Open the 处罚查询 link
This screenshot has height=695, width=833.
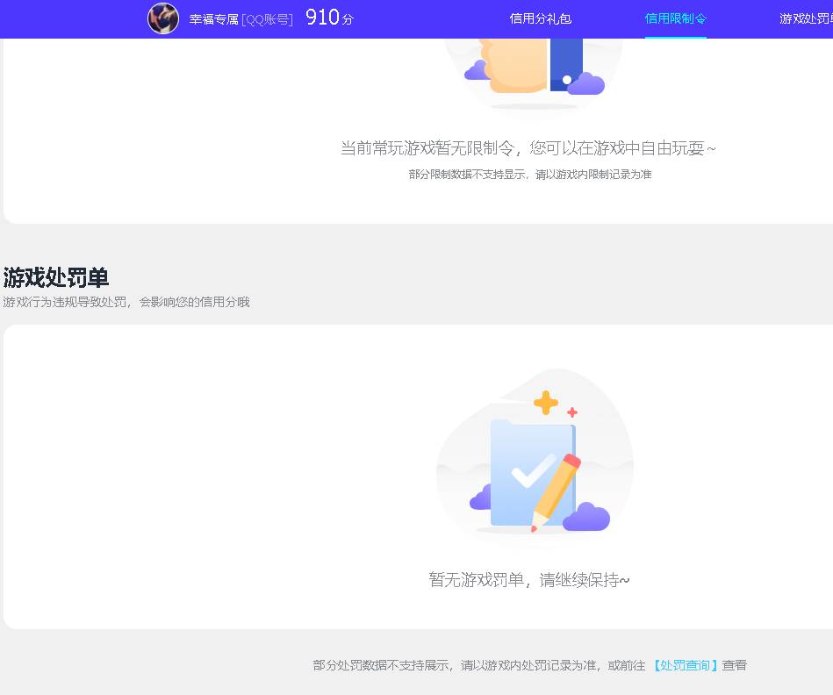(686, 665)
